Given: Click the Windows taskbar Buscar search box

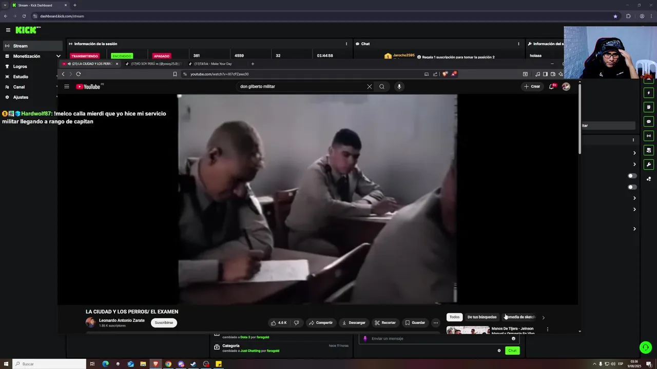Looking at the screenshot, I should [x=50, y=364].
